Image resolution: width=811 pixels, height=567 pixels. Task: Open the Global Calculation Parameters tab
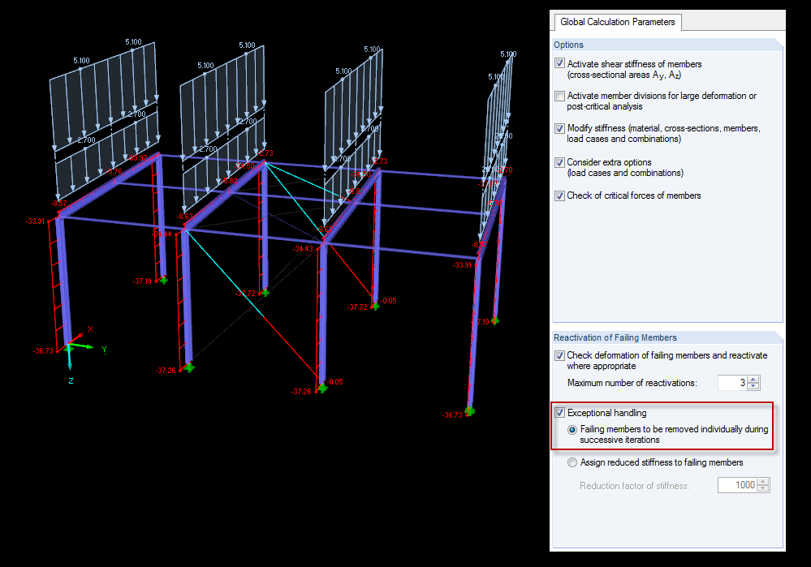[x=618, y=22]
